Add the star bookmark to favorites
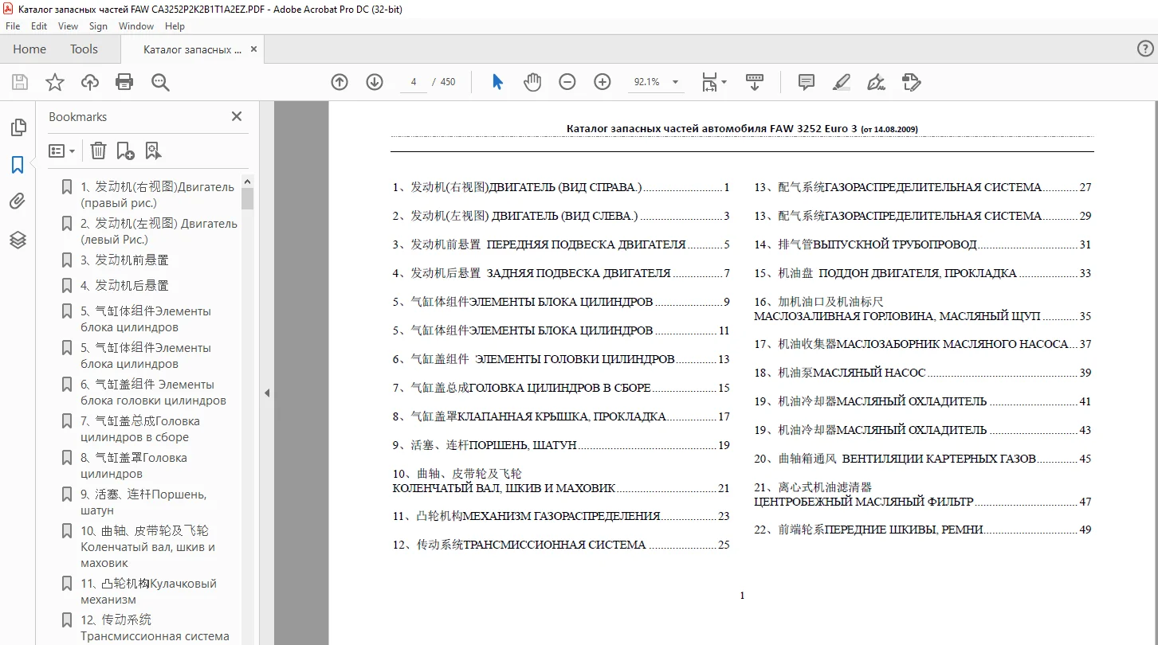The width and height of the screenshot is (1158, 645). (x=54, y=82)
